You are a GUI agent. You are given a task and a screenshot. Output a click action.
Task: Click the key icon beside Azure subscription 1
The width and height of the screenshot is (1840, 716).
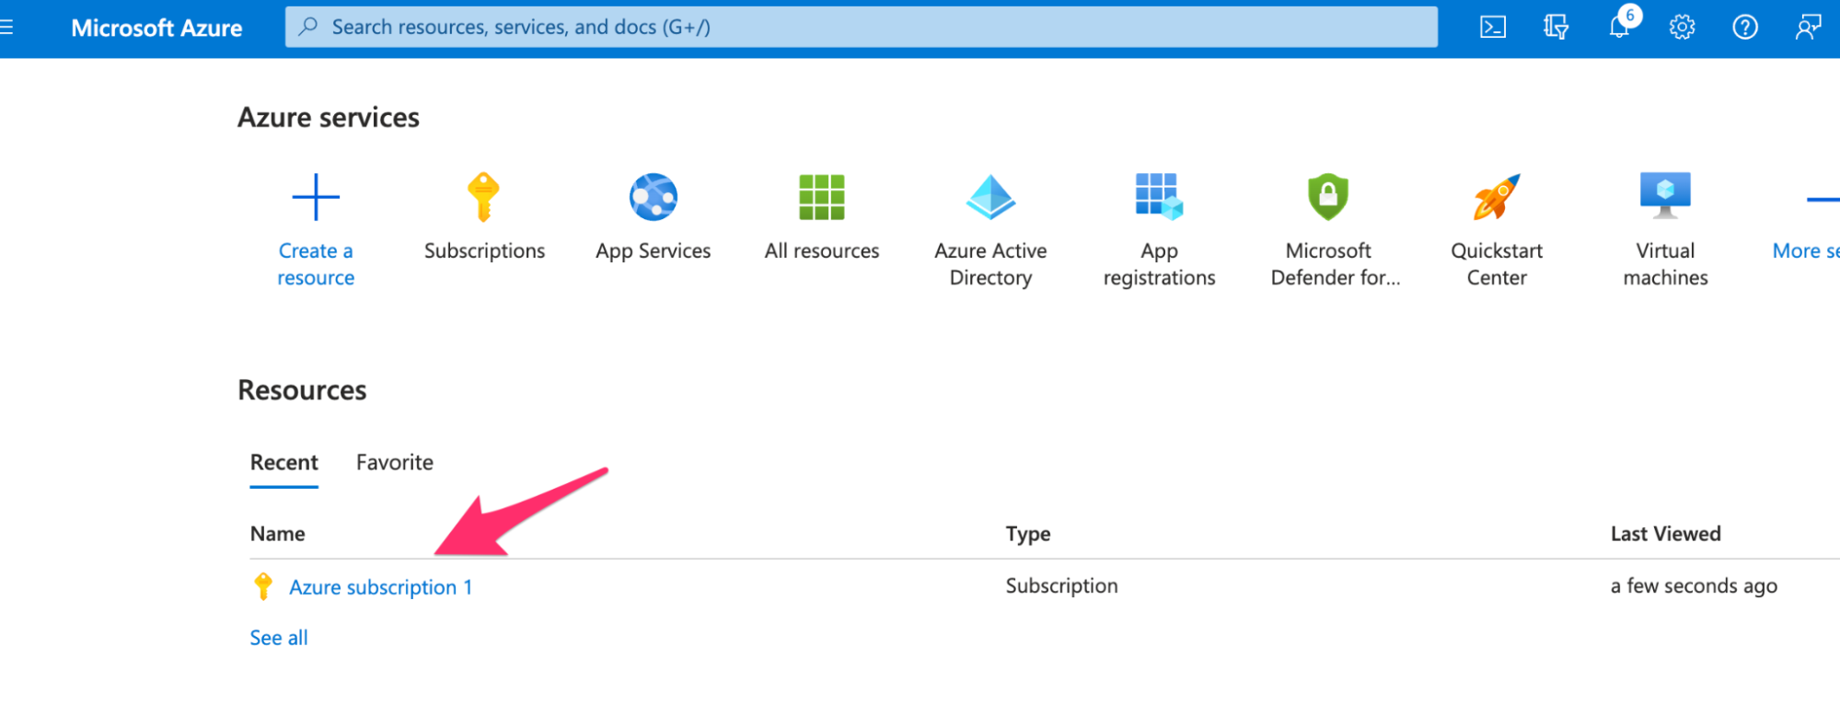(x=263, y=586)
